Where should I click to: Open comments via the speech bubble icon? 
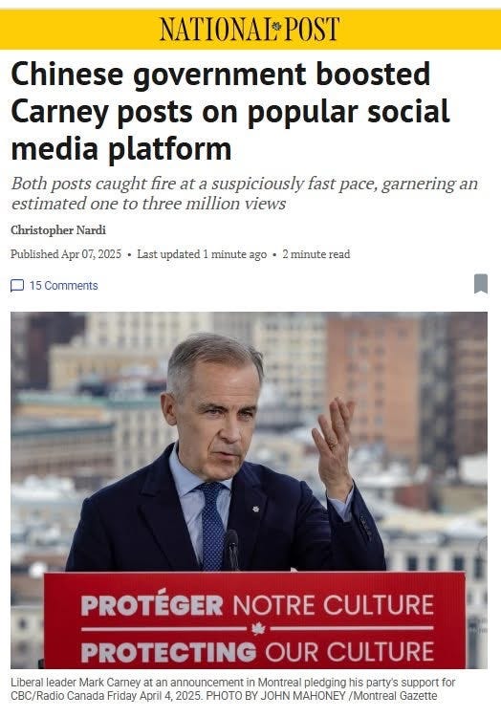pyautogui.click(x=17, y=286)
